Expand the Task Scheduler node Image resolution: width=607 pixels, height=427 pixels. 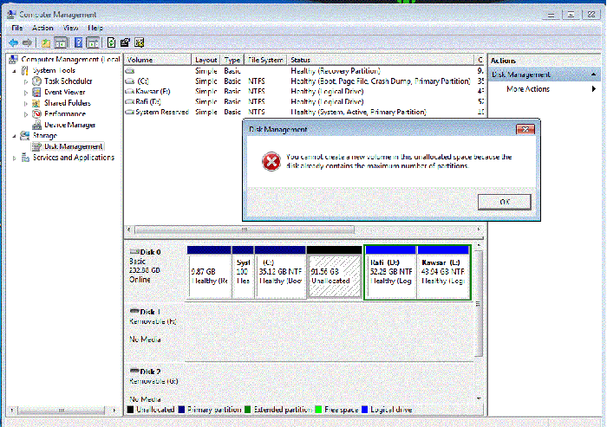[26, 81]
